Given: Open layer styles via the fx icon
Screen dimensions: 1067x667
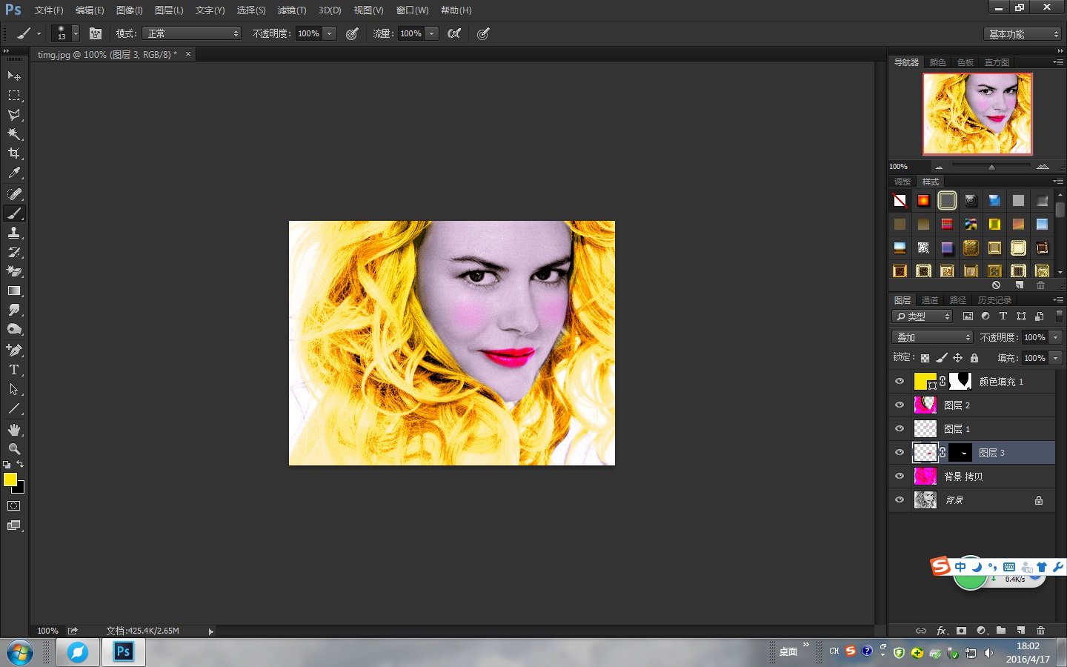Looking at the screenshot, I should 941,631.
